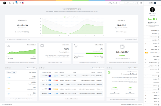Image resolution: width=161 pixels, height=106 pixels.
Task: Open the EN language selector
Action: [x=21, y=3]
